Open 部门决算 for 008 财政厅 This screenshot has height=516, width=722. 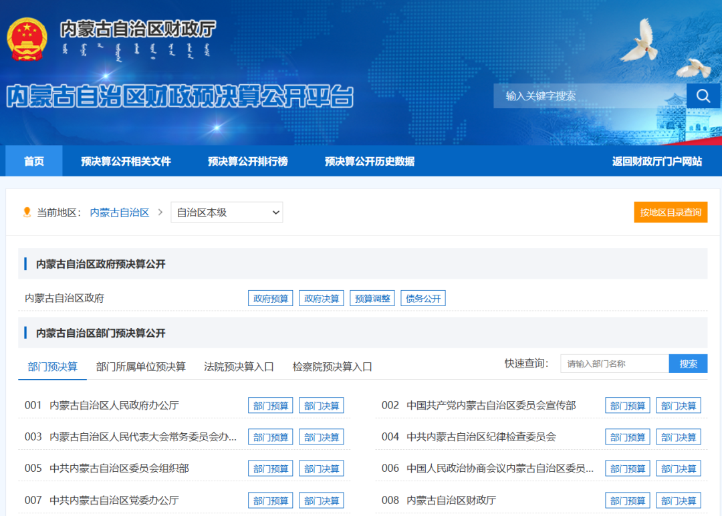point(679,501)
